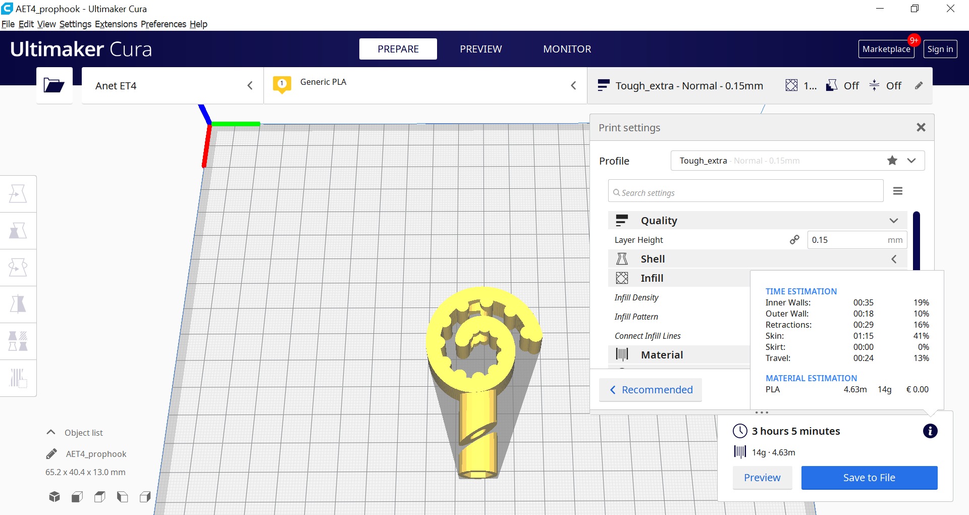
Task: Select the Mirror tool
Action: click(18, 304)
